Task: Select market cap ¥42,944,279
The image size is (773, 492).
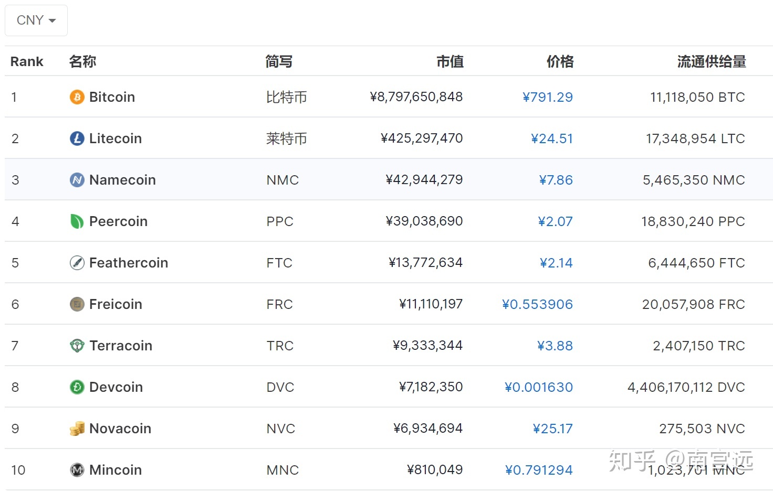Action: [x=424, y=180]
